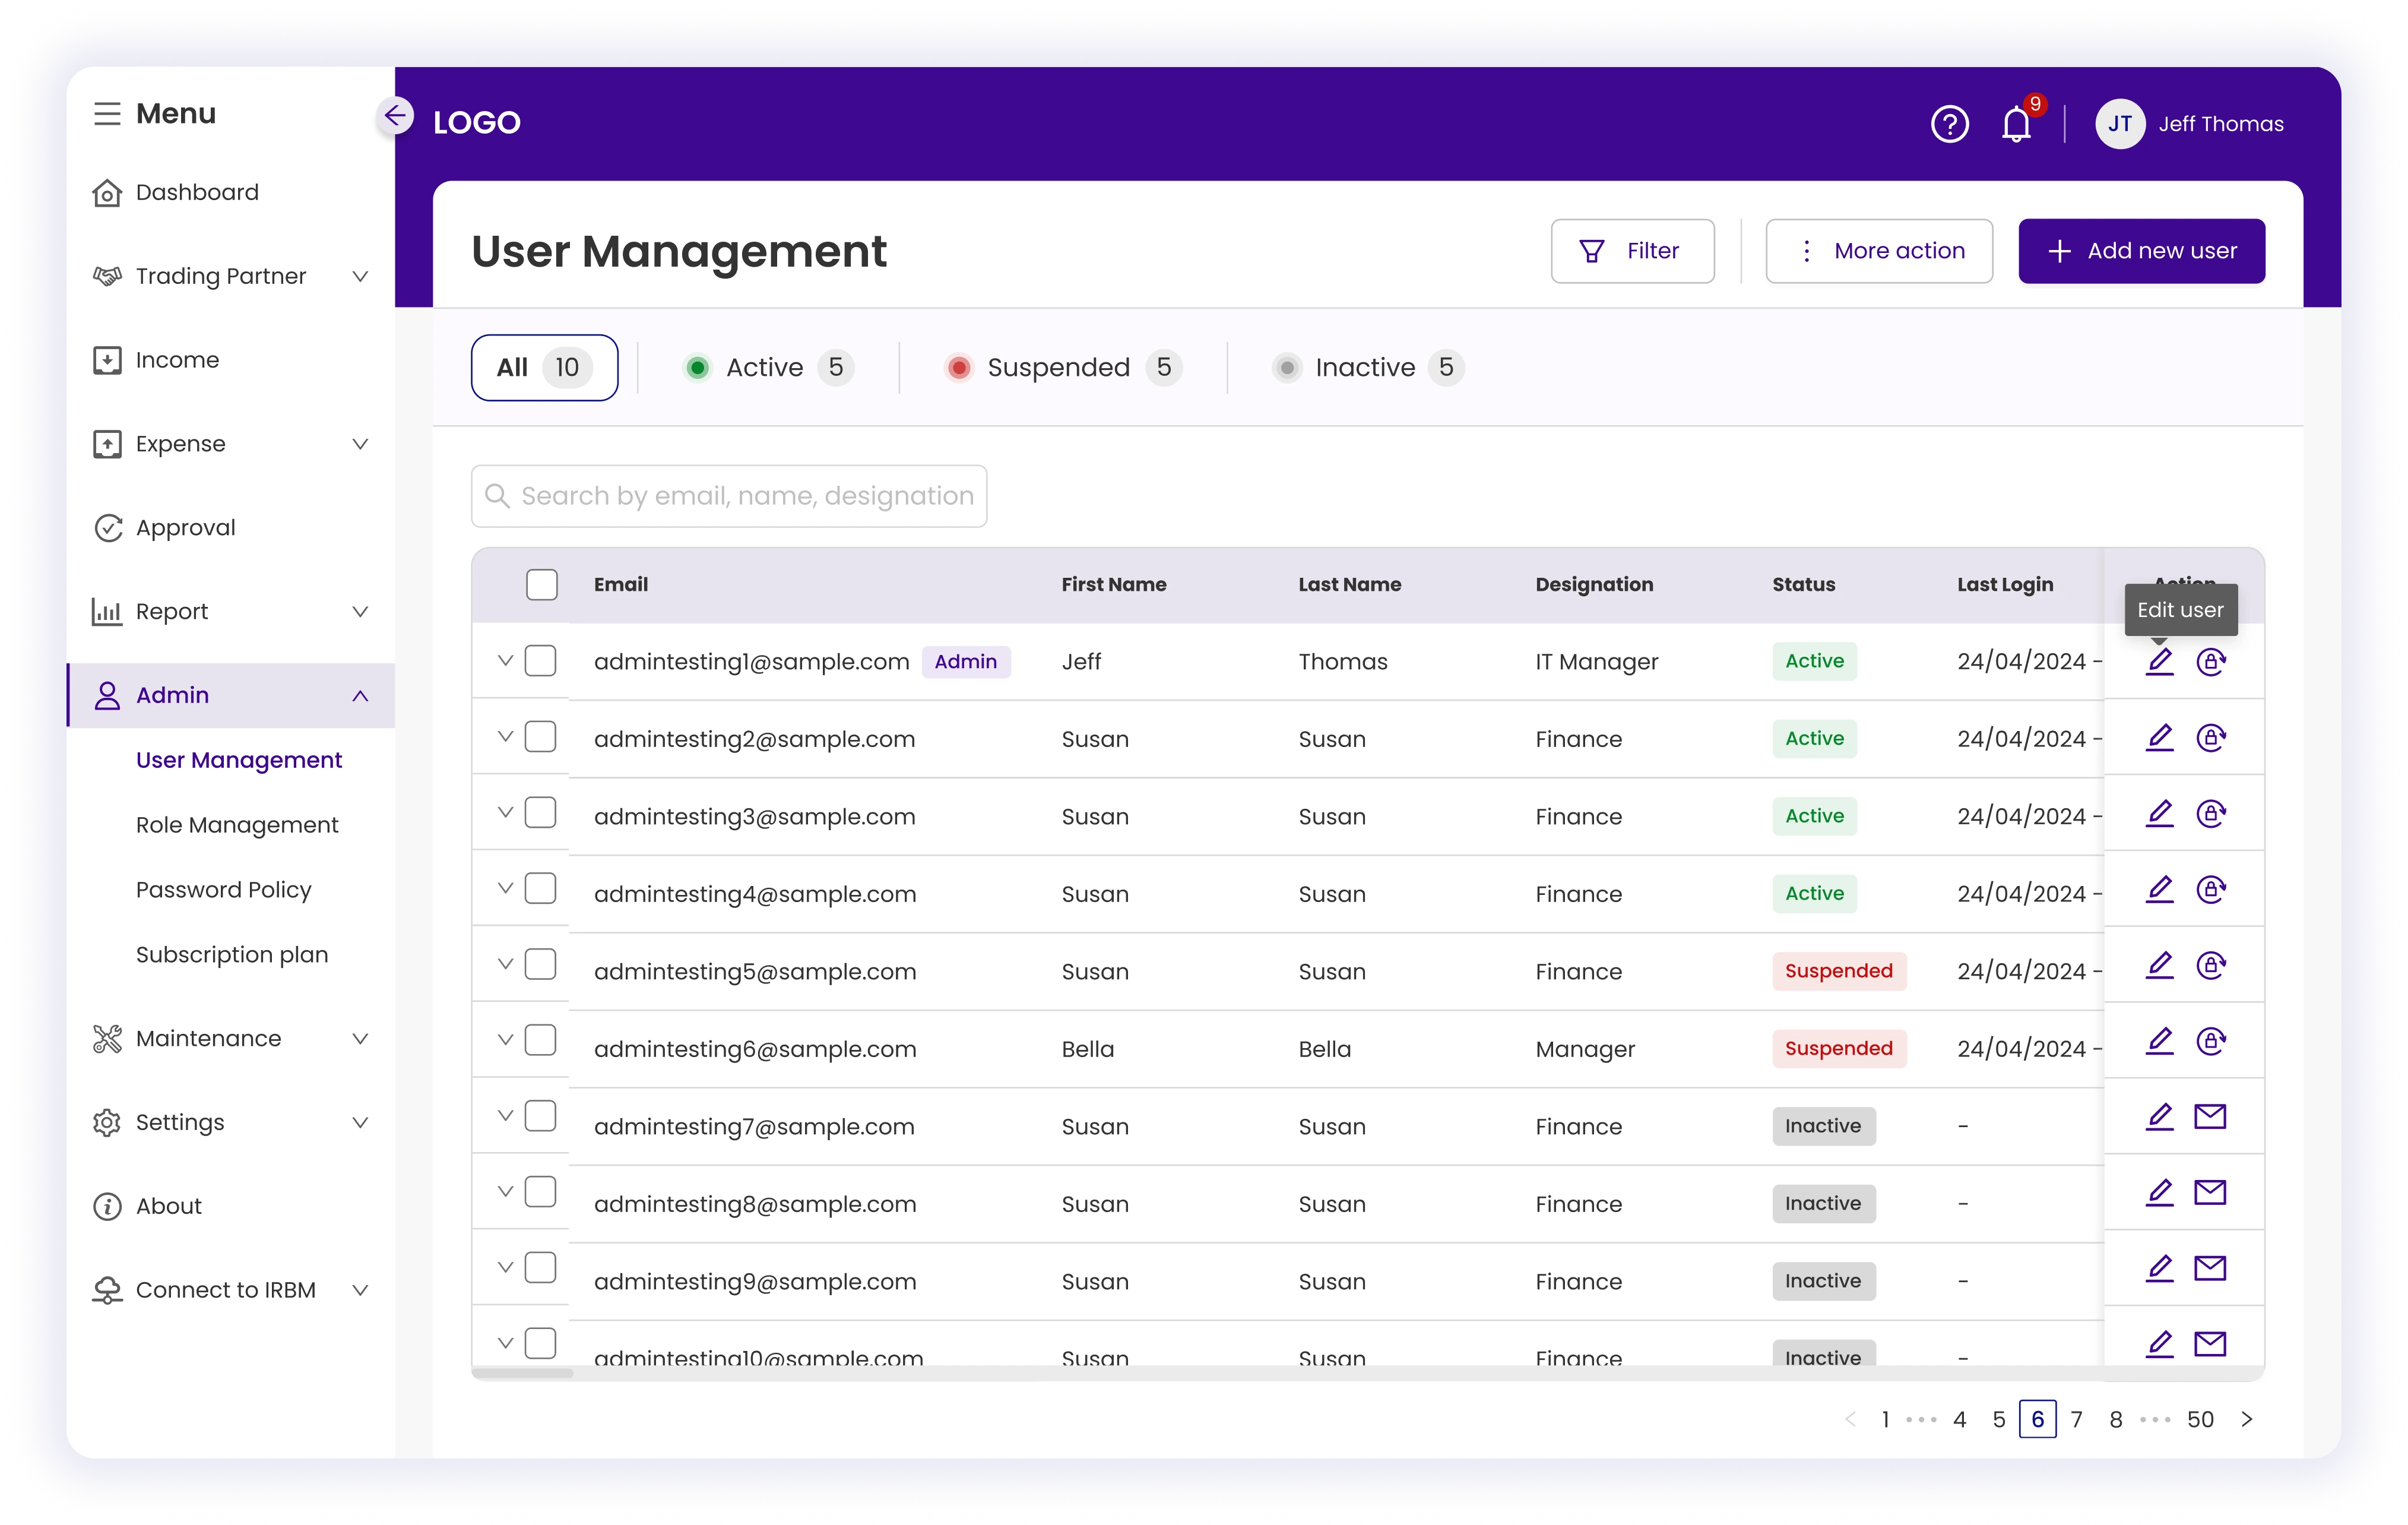Edit user admintesting6@sample.com with the pencil icon
The image size is (2408, 1525).
2160,1042
